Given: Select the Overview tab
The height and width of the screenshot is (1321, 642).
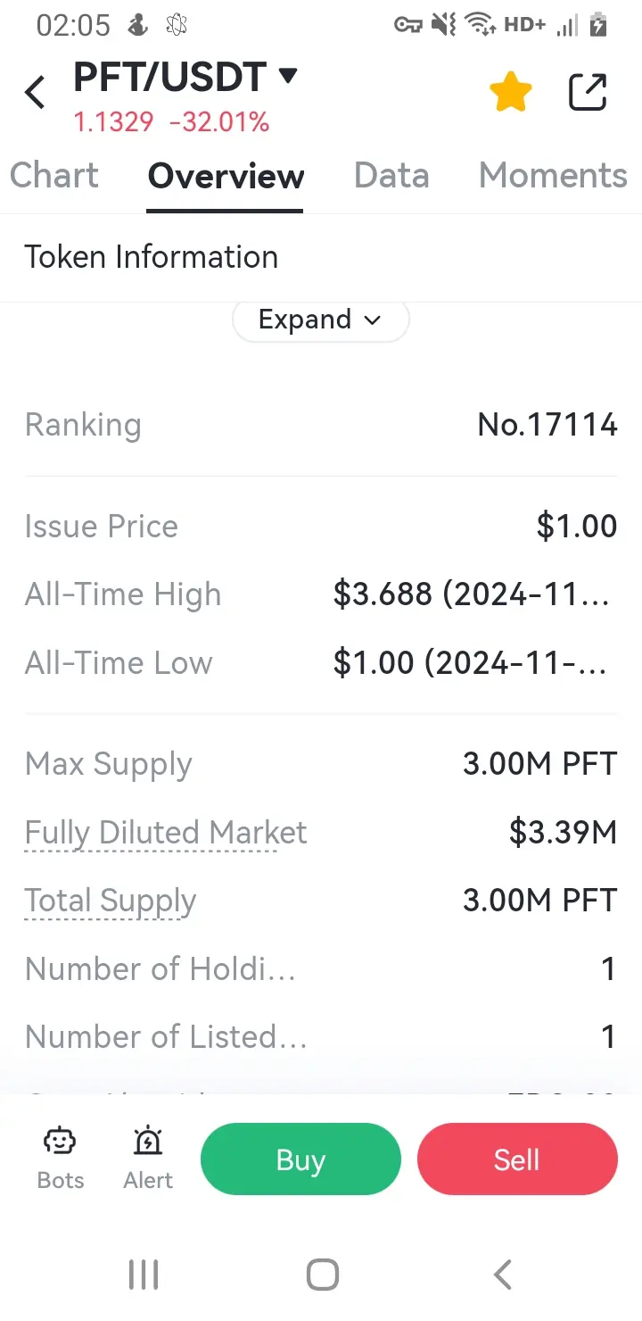Looking at the screenshot, I should pyautogui.click(x=226, y=176).
